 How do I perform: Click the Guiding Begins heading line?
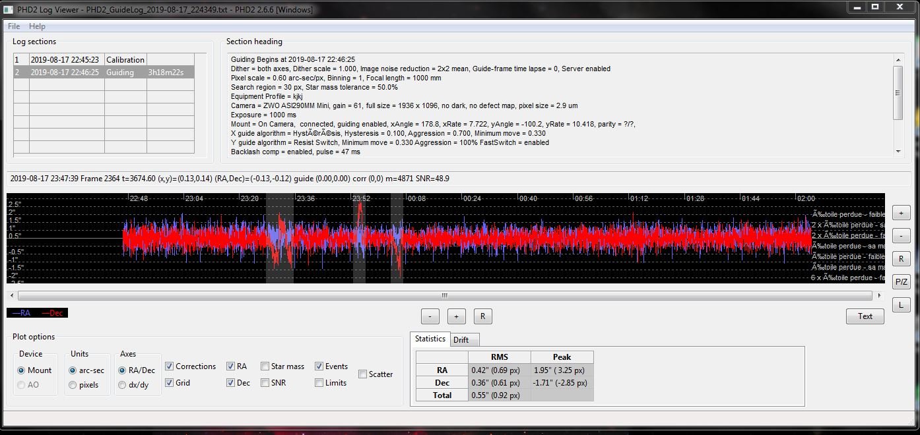point(293,59)
